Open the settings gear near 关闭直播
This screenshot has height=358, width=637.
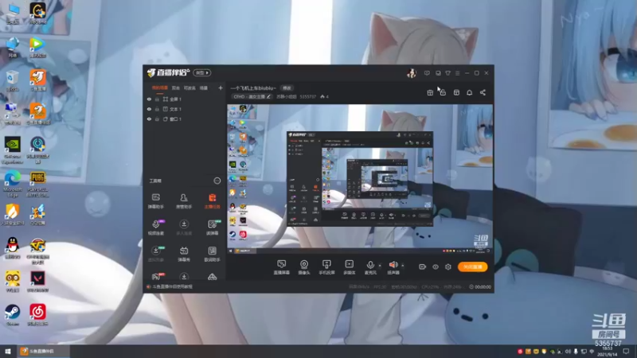448,267
